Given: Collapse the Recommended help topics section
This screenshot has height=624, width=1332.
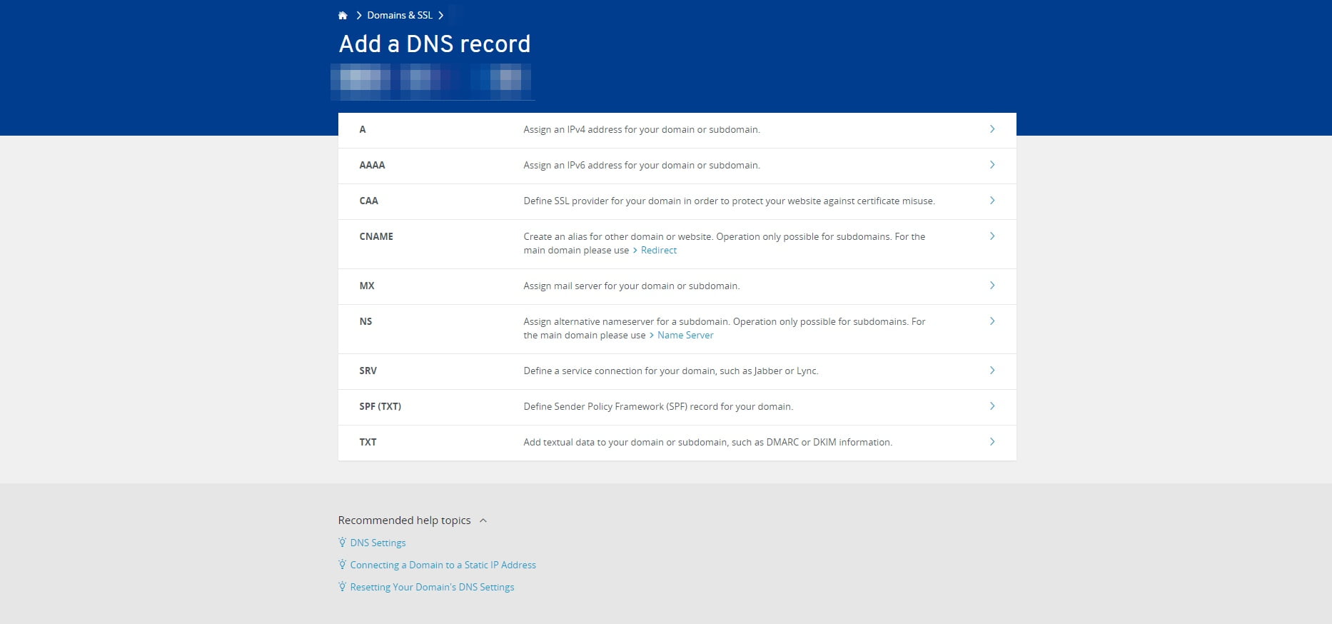Looking at the screenshot, I should (x=483, y=520).
